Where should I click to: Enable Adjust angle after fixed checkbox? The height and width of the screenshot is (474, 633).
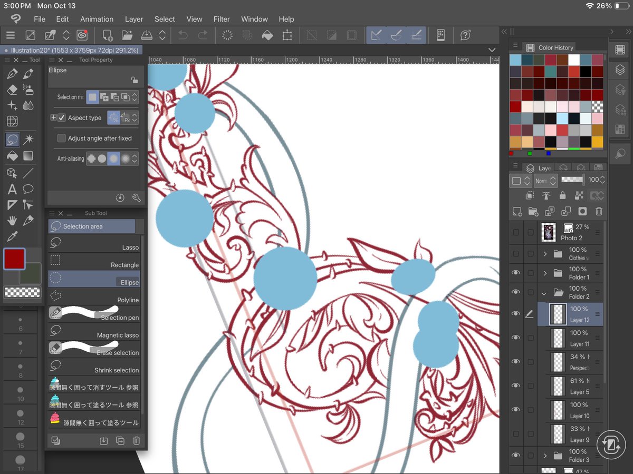pyautogui.click(x=62, y=138)
